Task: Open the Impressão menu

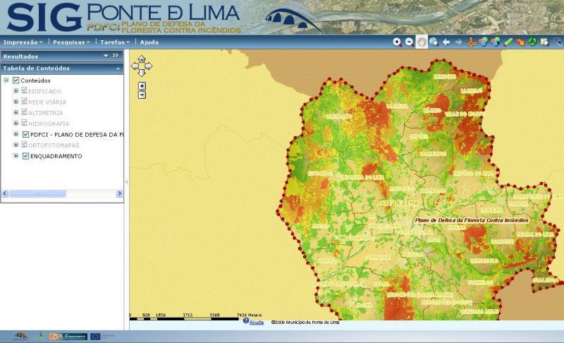Action: [23, 42]
